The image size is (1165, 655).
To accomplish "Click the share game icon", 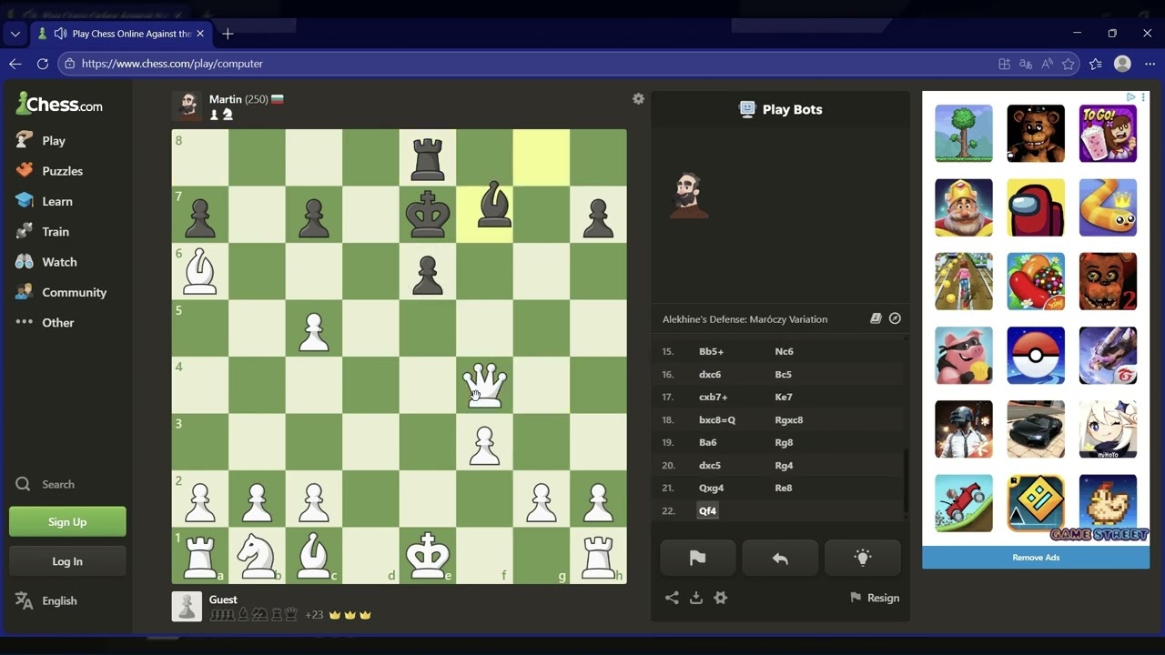I will (x=672, y=598).
